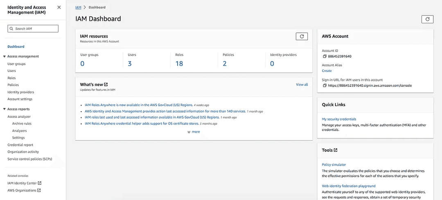Click external link icon beside IAM Identity Center
The width and height of the screenshot is (442, 200).
39,183
